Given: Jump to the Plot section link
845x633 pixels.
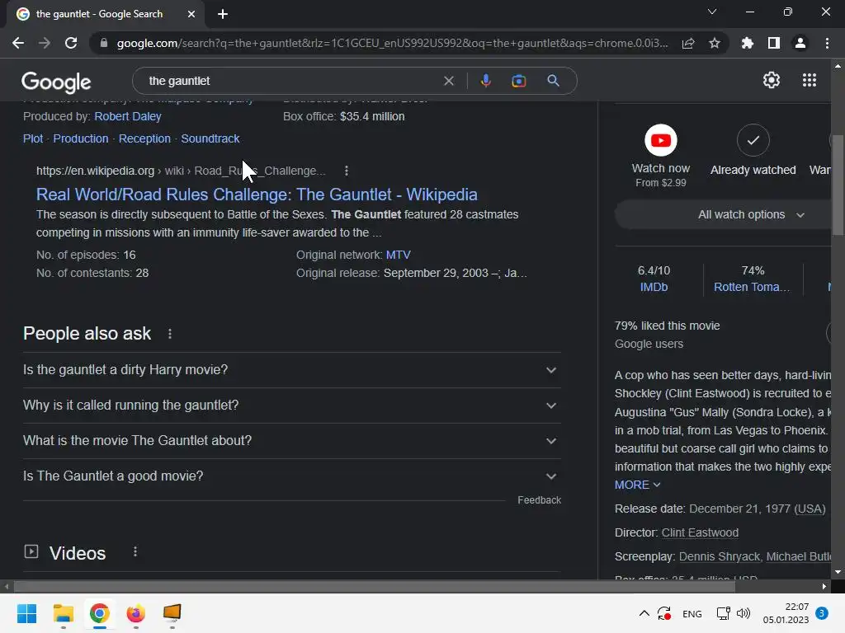Looking at the screenshot, I should point(33,138).
